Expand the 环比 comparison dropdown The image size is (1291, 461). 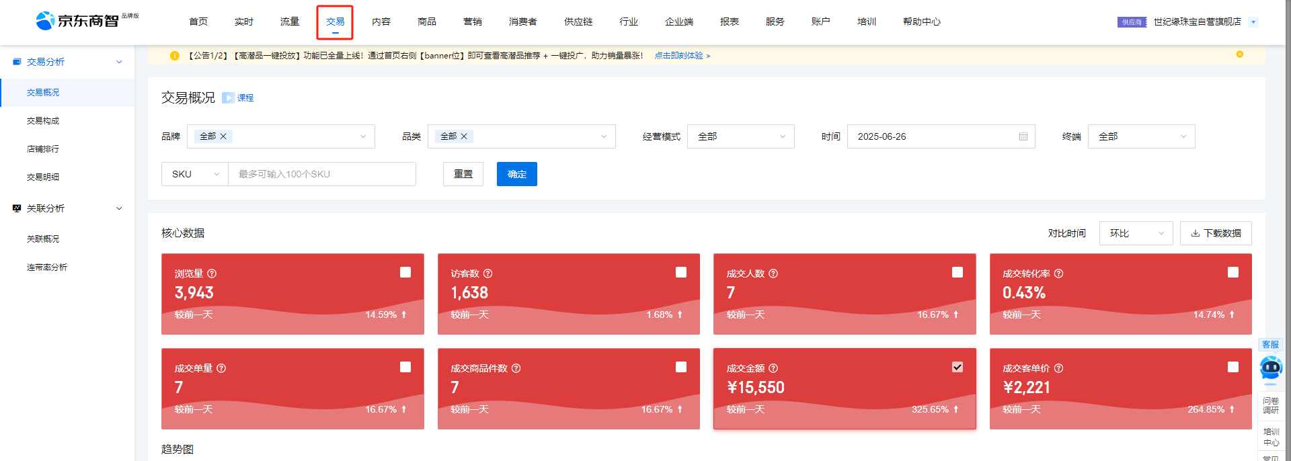click(x=1136, y=233)
